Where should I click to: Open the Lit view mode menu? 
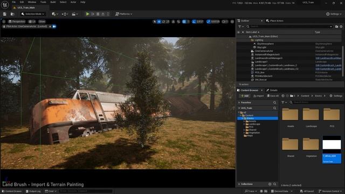[x=32, y=22]
